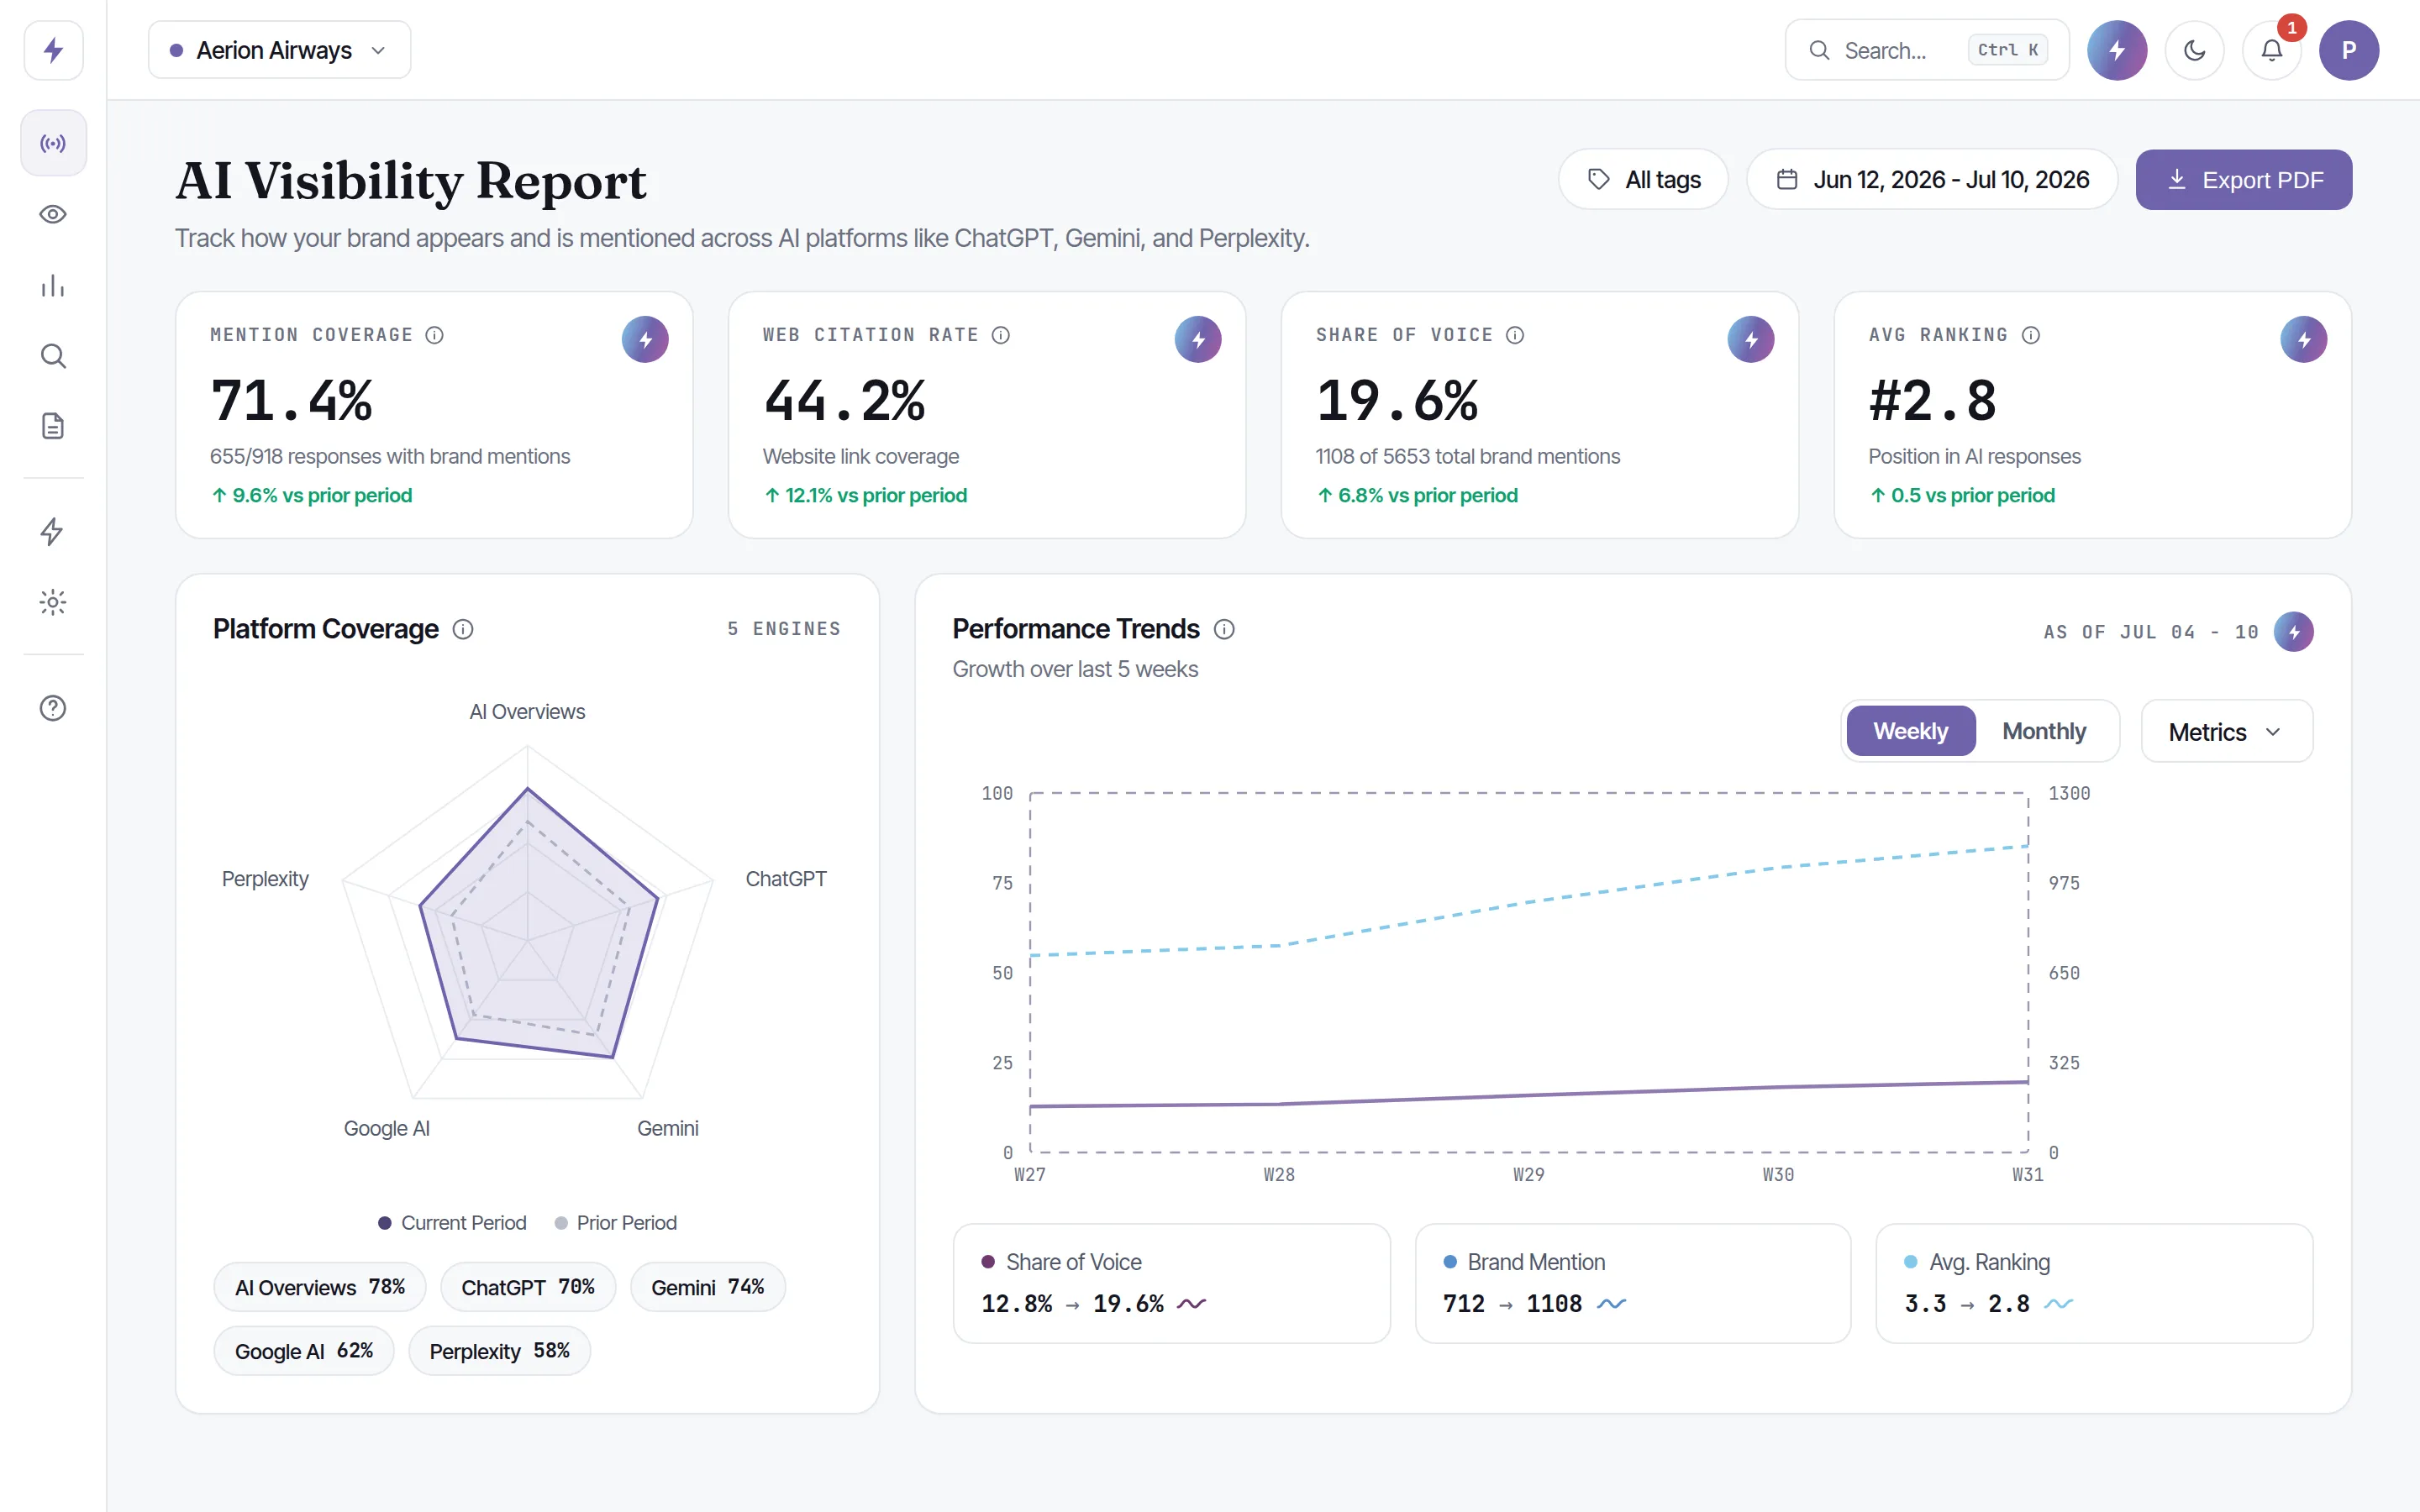
Task: Click the 44.2% web citation value
Action: (x=844, y=400)
